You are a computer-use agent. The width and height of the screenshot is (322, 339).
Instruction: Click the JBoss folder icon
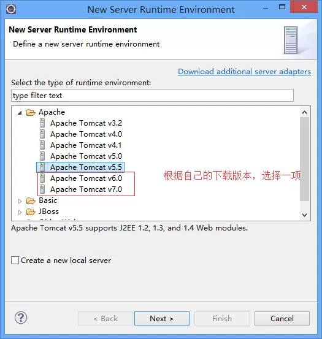[x=31, y=211]
